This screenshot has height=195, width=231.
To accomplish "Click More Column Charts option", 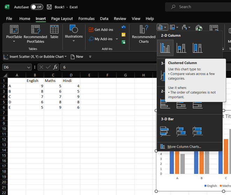I will pyautogui.click(x=184, y=147).
